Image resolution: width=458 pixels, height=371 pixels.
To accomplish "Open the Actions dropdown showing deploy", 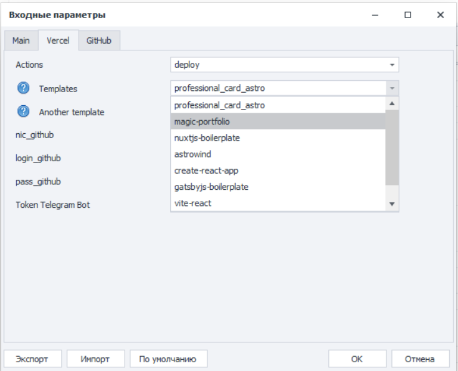I will coord(284,65).
